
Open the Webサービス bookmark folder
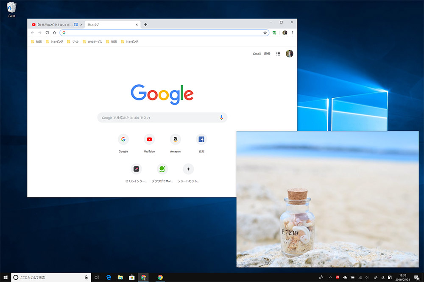[92, 41]
